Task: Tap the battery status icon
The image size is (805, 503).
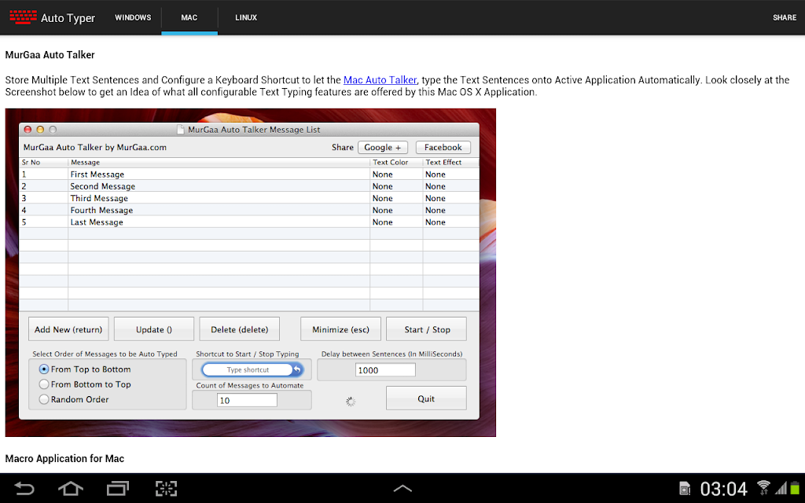Action: pyautogui.click(x=796, y=488)
